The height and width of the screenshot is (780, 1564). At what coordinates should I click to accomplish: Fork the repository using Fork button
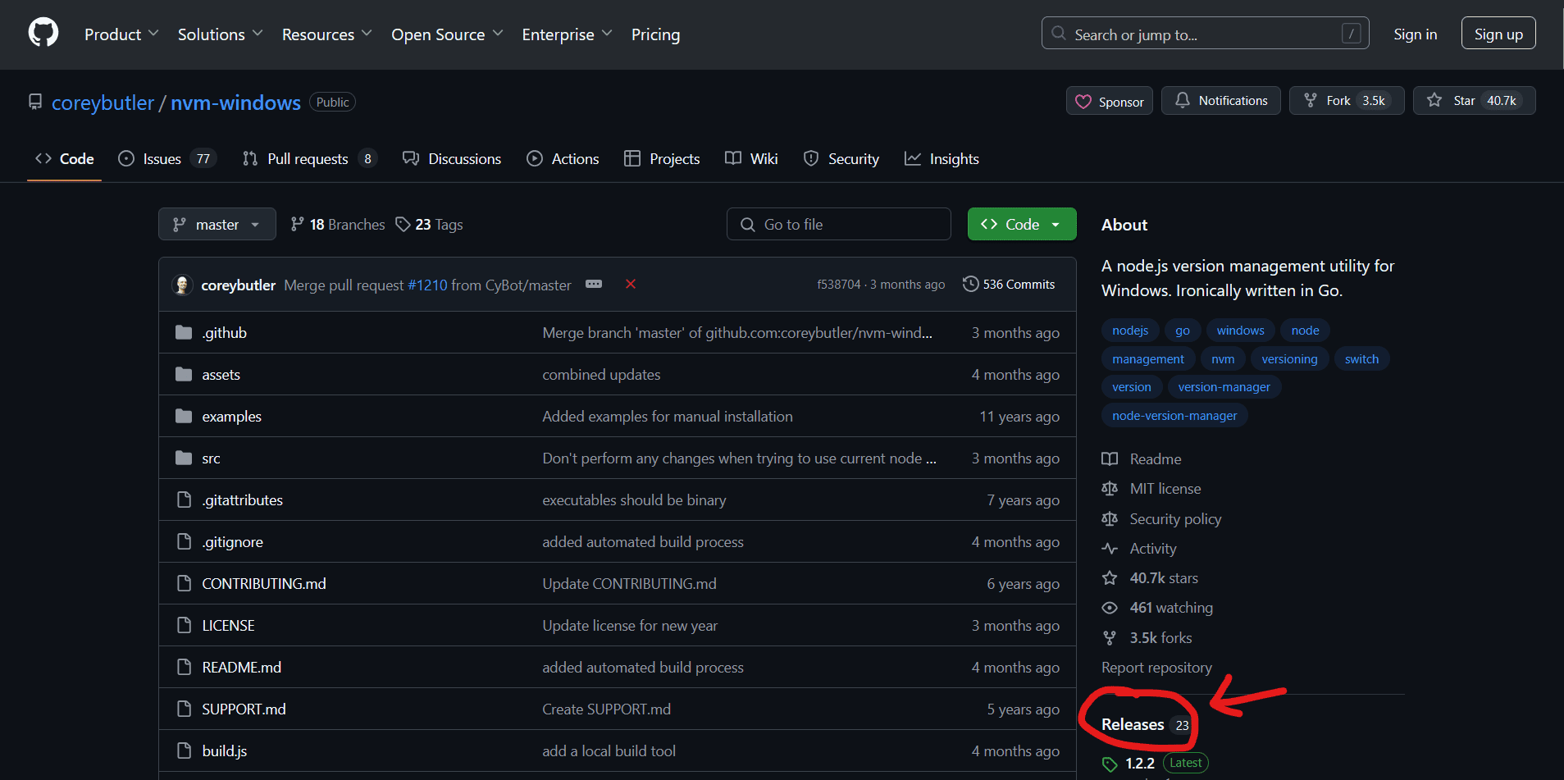tap(1346, 100)
